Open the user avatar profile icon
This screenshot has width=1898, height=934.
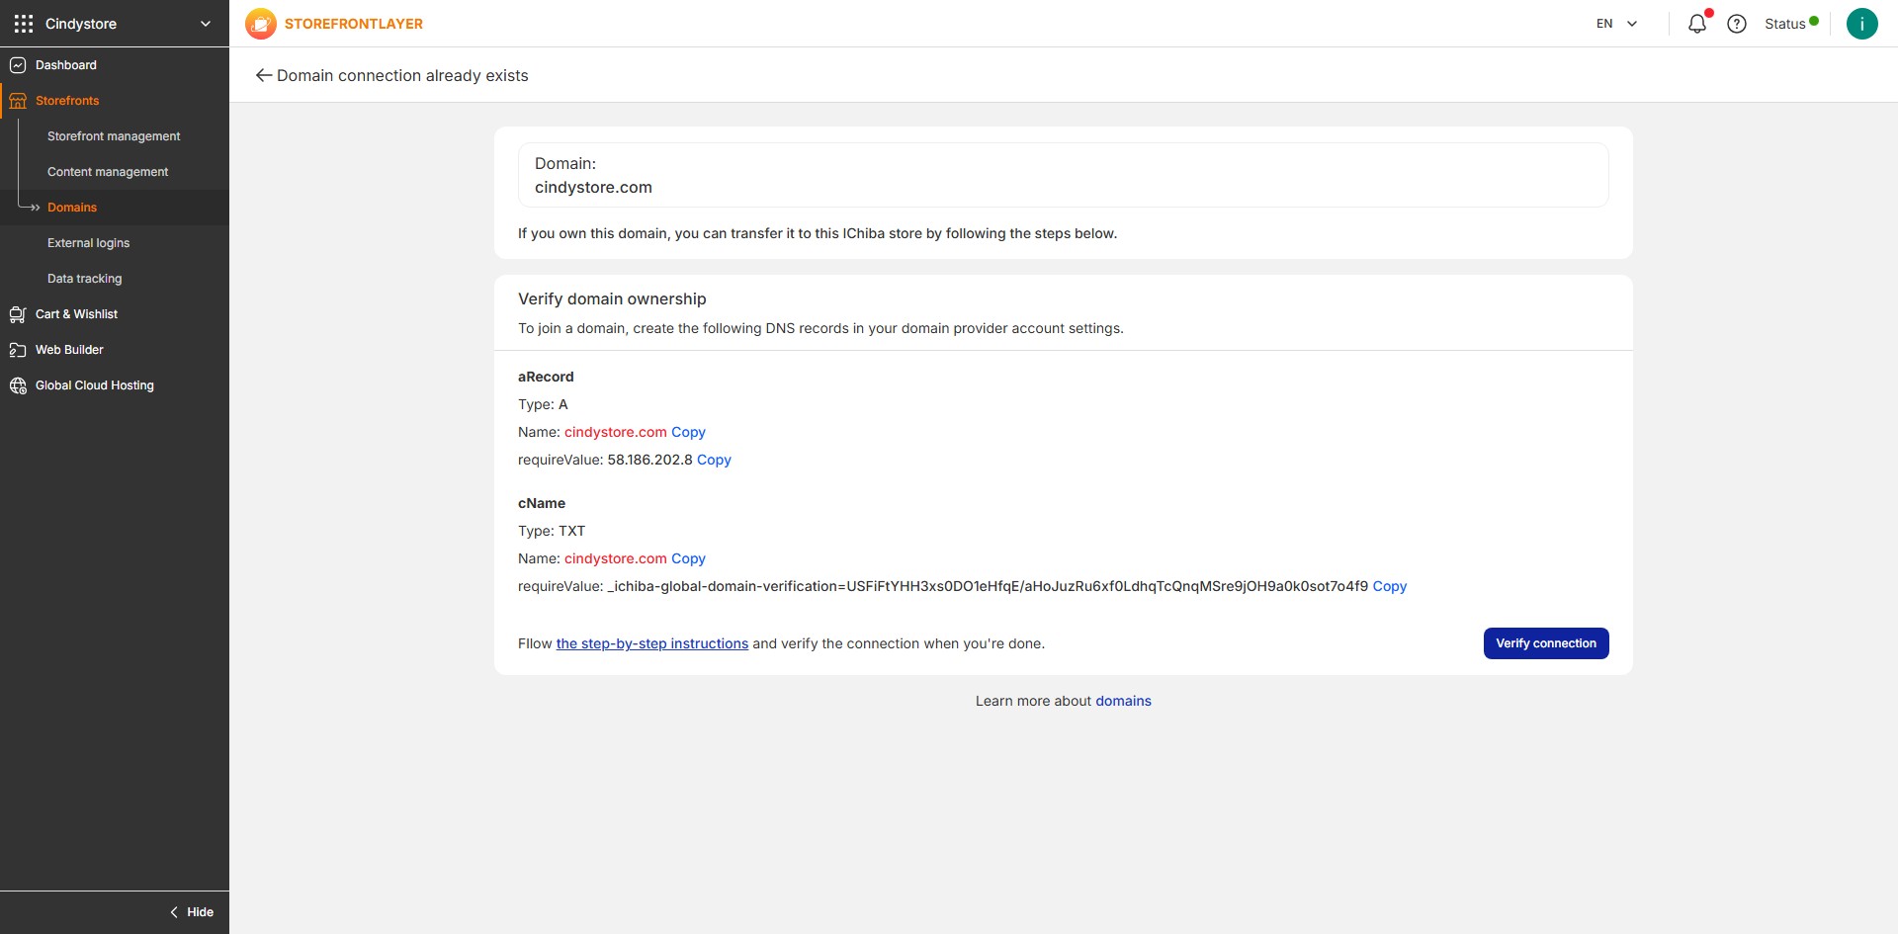click(1861, 24)
